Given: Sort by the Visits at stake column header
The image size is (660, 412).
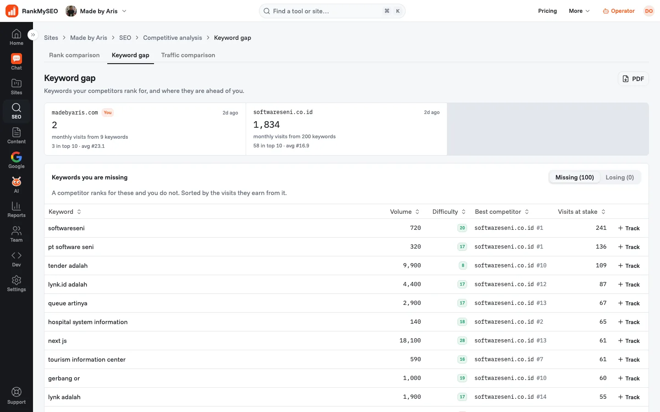Looking at the screenshot, I should click(x=582, y=211).
